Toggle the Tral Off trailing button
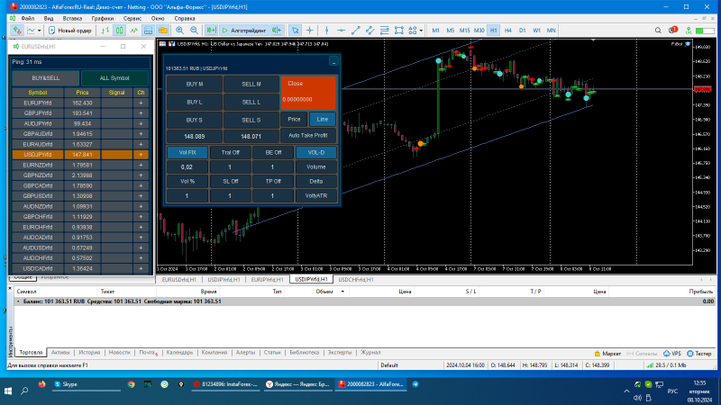 coord(230,152)
